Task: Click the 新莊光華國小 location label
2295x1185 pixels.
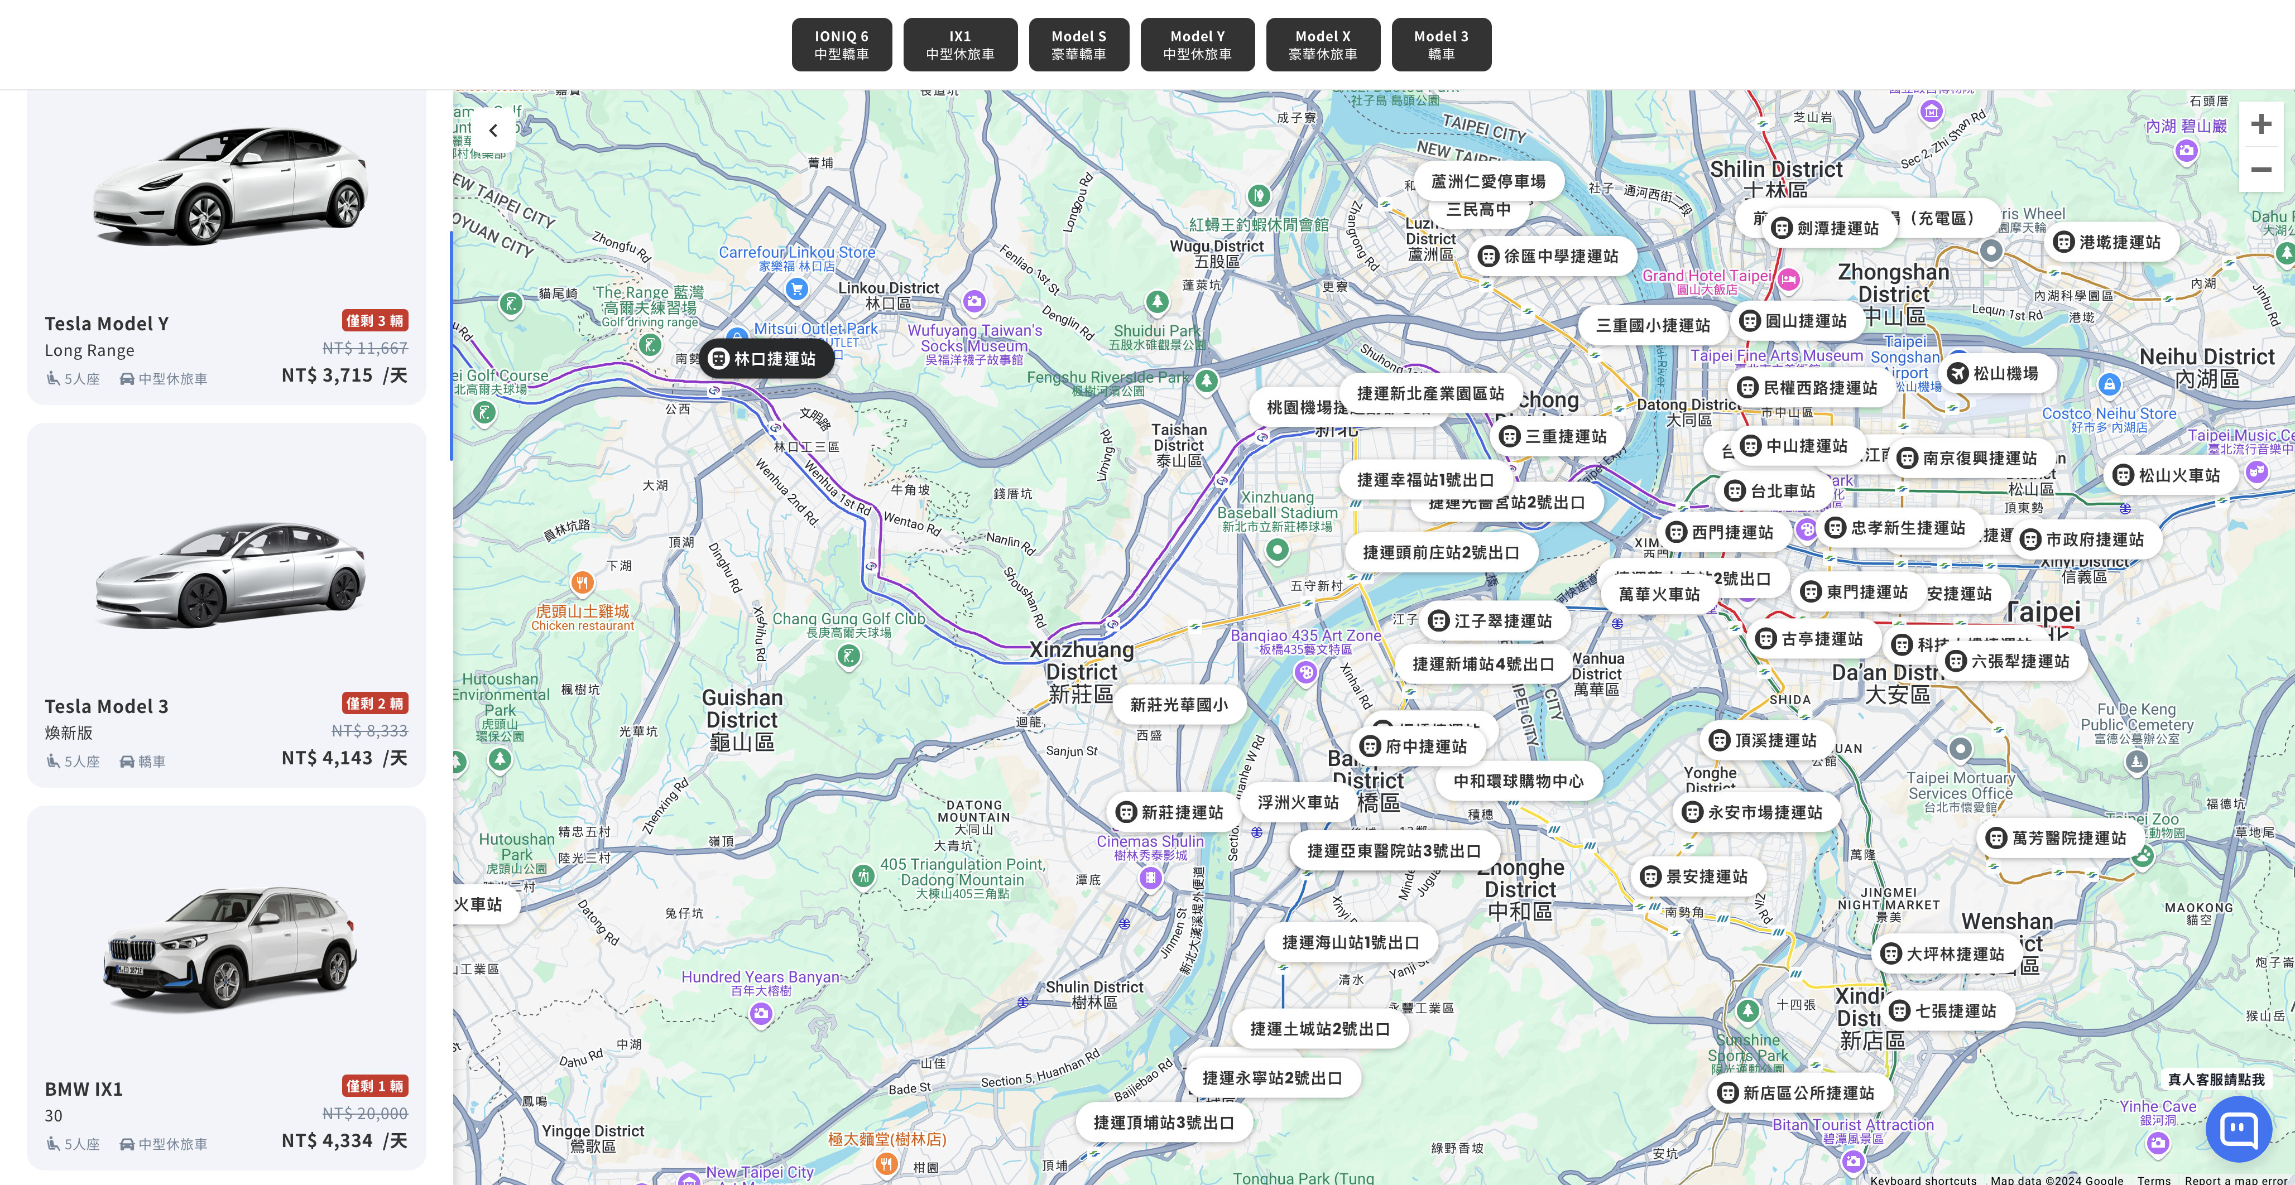Action: (1179, 704)
